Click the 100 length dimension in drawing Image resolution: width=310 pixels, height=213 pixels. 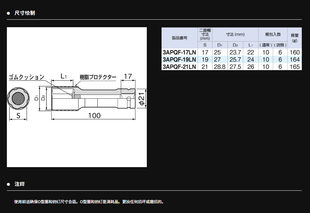click(94, 115)
